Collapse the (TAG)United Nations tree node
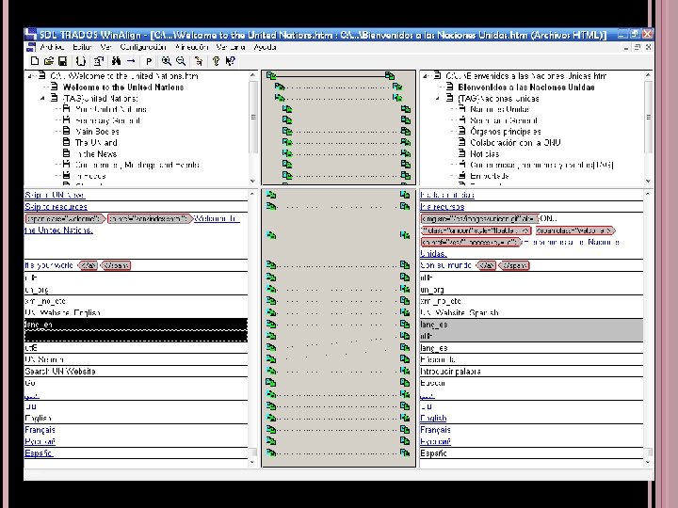The image size is (678, 508). click(42, 99)
